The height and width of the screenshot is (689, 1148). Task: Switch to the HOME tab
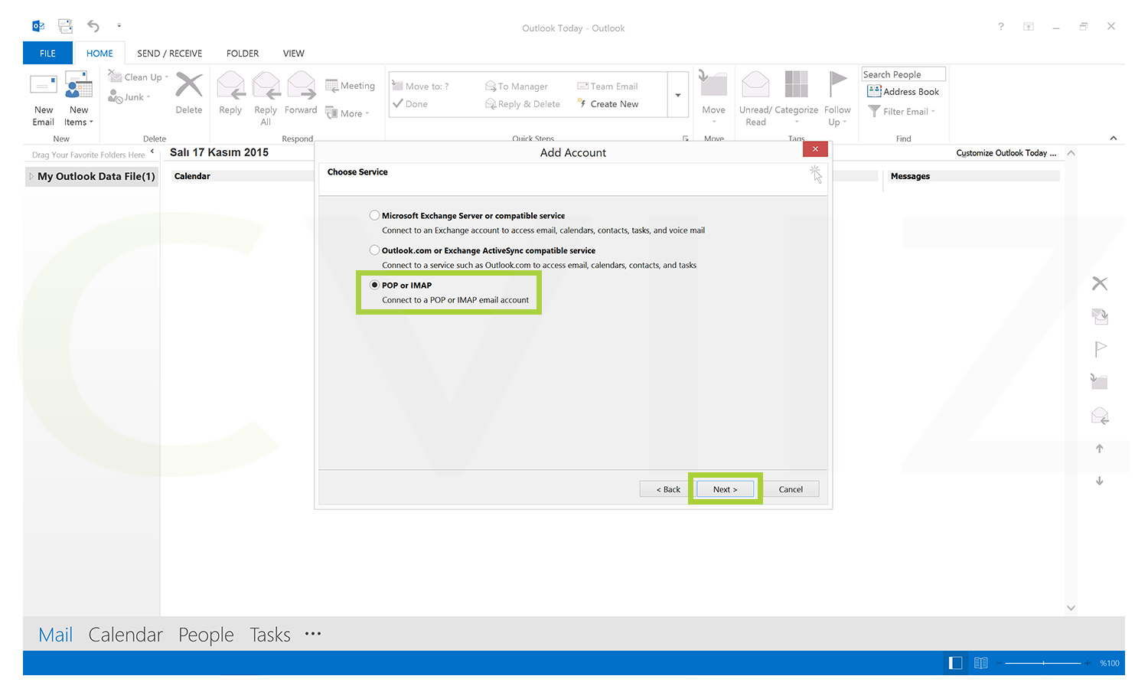point(99,53)
